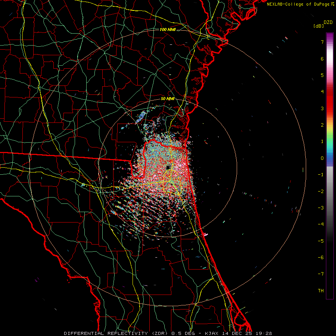Image resolution: width=336 pixels, height=336 pixels.
Task: Click the 50 NMI range ring label
Action: click(168, 99)
